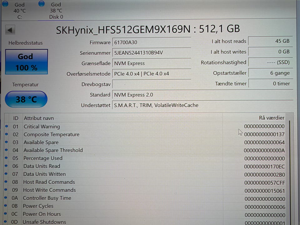Click raw value 00000000057CFF

[x=264, y=183]
